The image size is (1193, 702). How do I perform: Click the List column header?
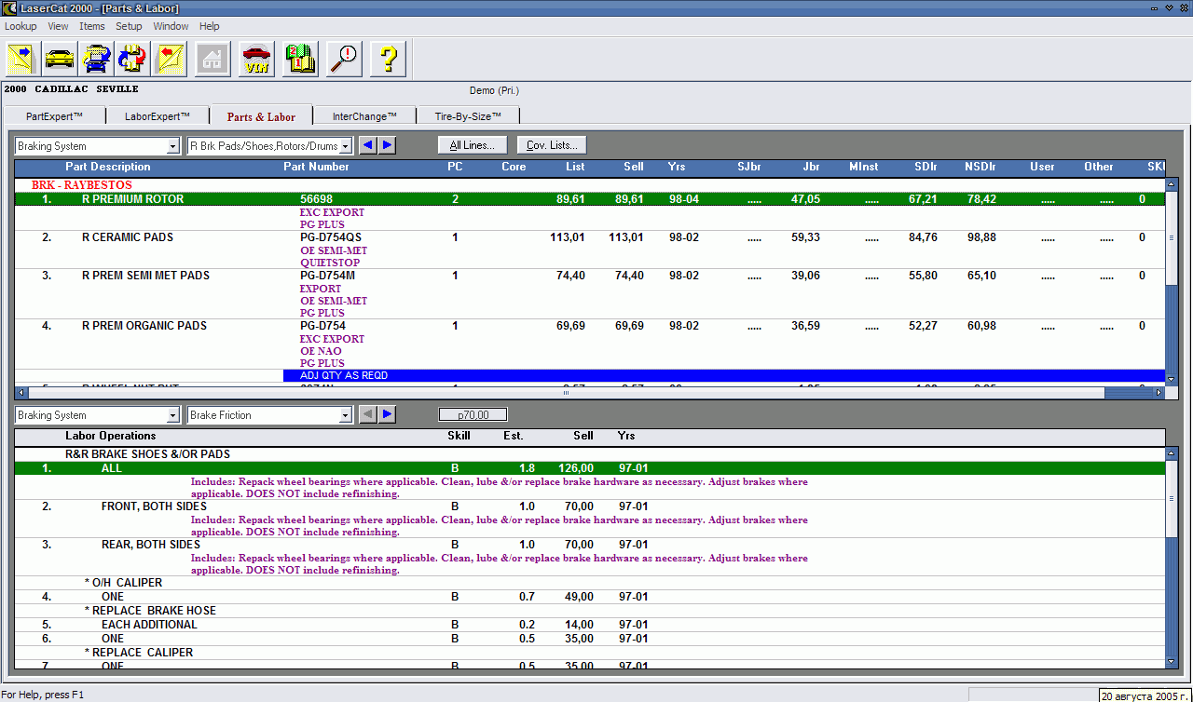(575, 167)
